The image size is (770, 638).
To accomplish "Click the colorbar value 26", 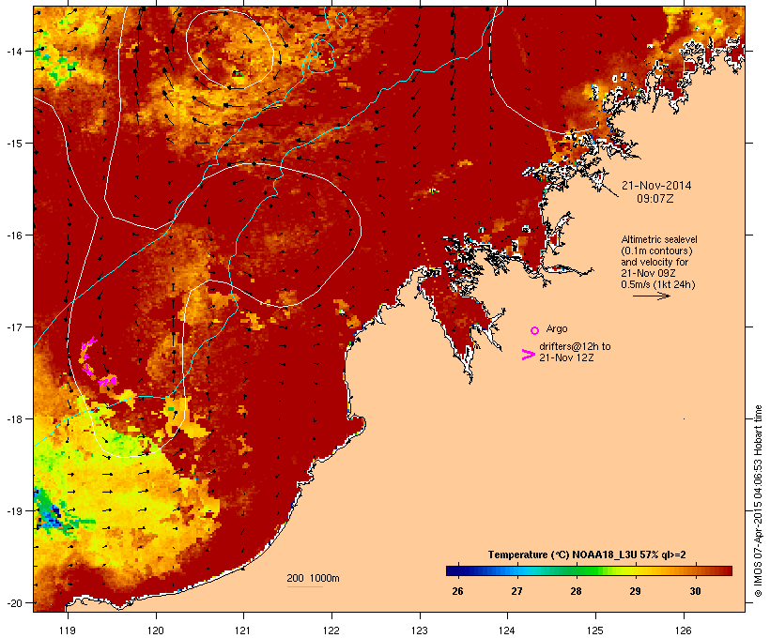I will pyautogui.click(x=457, y=591).
